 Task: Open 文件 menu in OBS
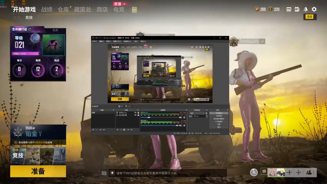coord(94,41)
